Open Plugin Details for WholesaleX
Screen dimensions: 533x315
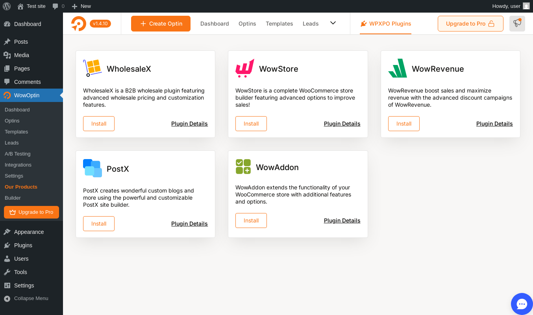pyautogui.click(x=189, y=124)
